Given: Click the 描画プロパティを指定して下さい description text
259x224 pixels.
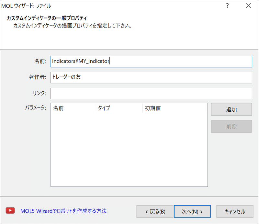Looking at the screenshot, I should click(72, 26).
